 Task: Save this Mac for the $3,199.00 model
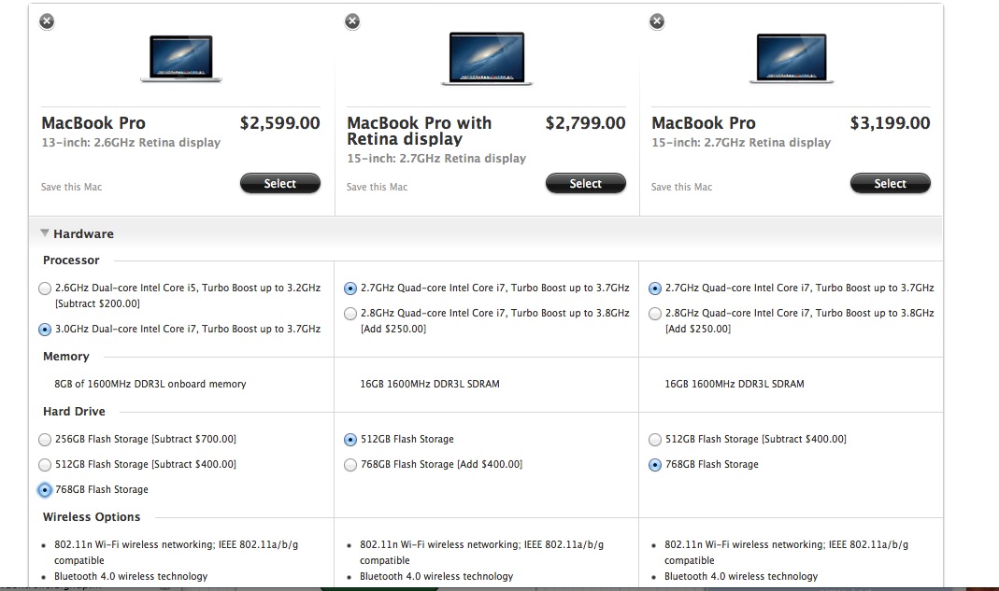pyautogui.click(x=681, y=187)
